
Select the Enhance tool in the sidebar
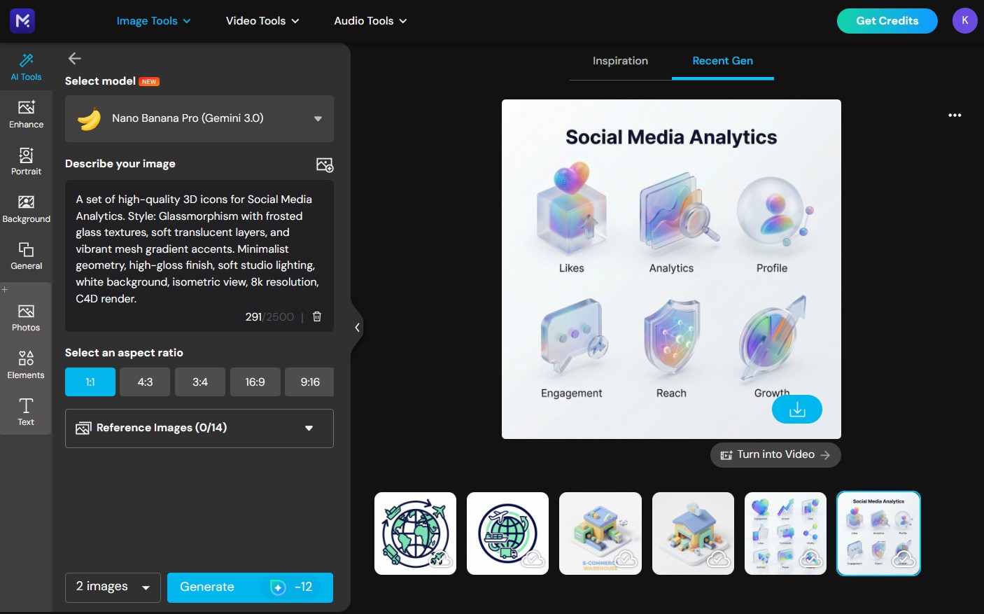[26, 113]
